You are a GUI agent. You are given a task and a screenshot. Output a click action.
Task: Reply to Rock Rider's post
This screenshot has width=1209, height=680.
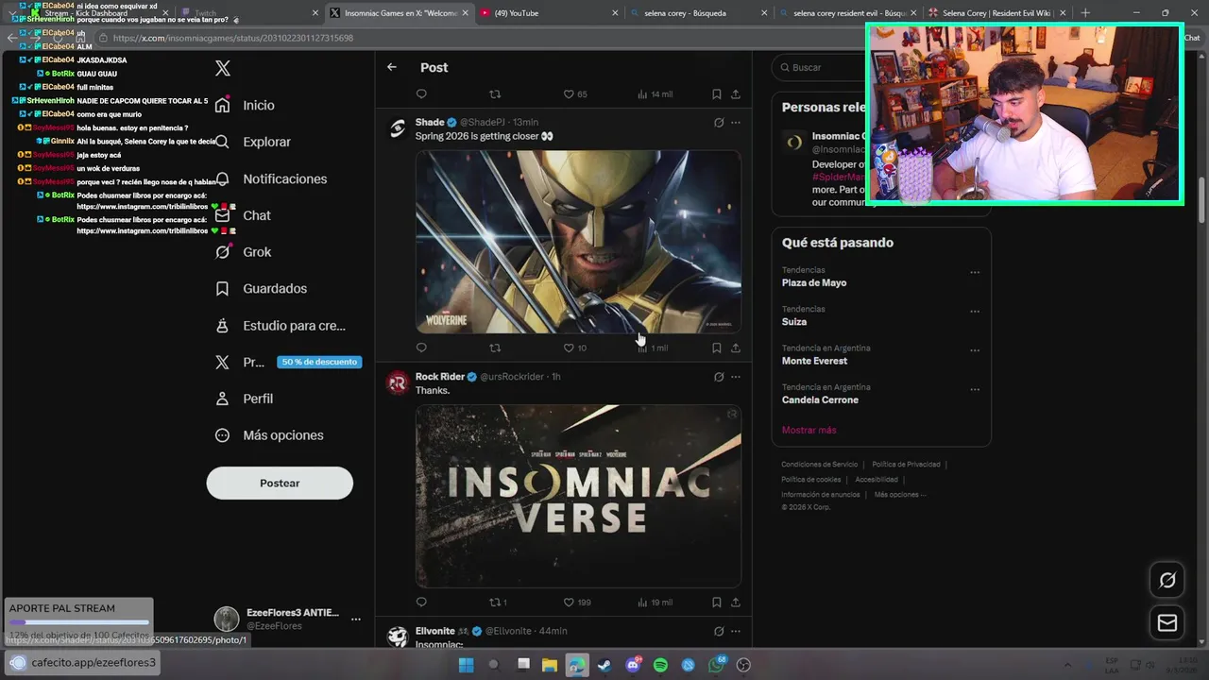coord(421,602)
